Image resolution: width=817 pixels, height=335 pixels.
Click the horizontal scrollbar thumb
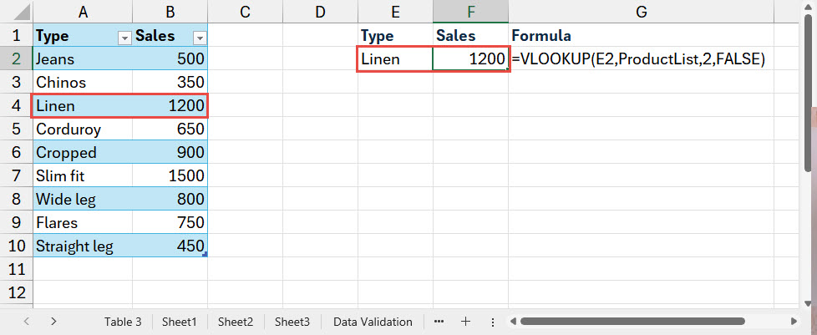coord(652,322)
